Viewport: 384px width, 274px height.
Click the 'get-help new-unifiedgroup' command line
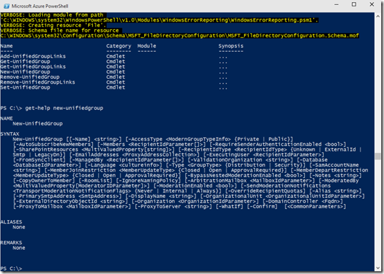click(52, 108)
